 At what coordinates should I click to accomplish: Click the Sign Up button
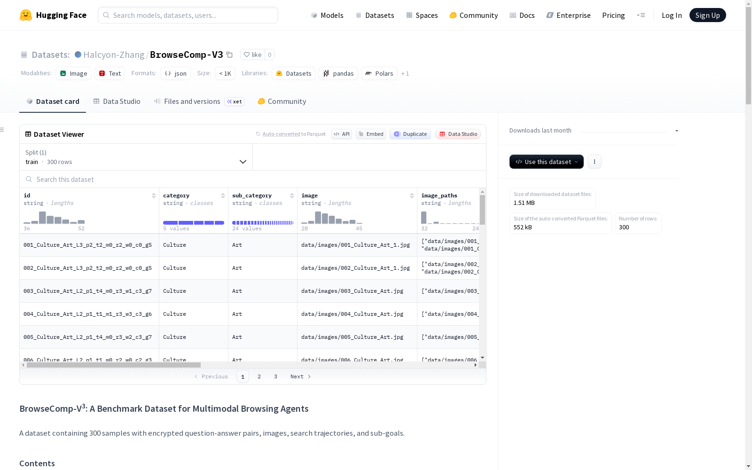coord(707,15)
